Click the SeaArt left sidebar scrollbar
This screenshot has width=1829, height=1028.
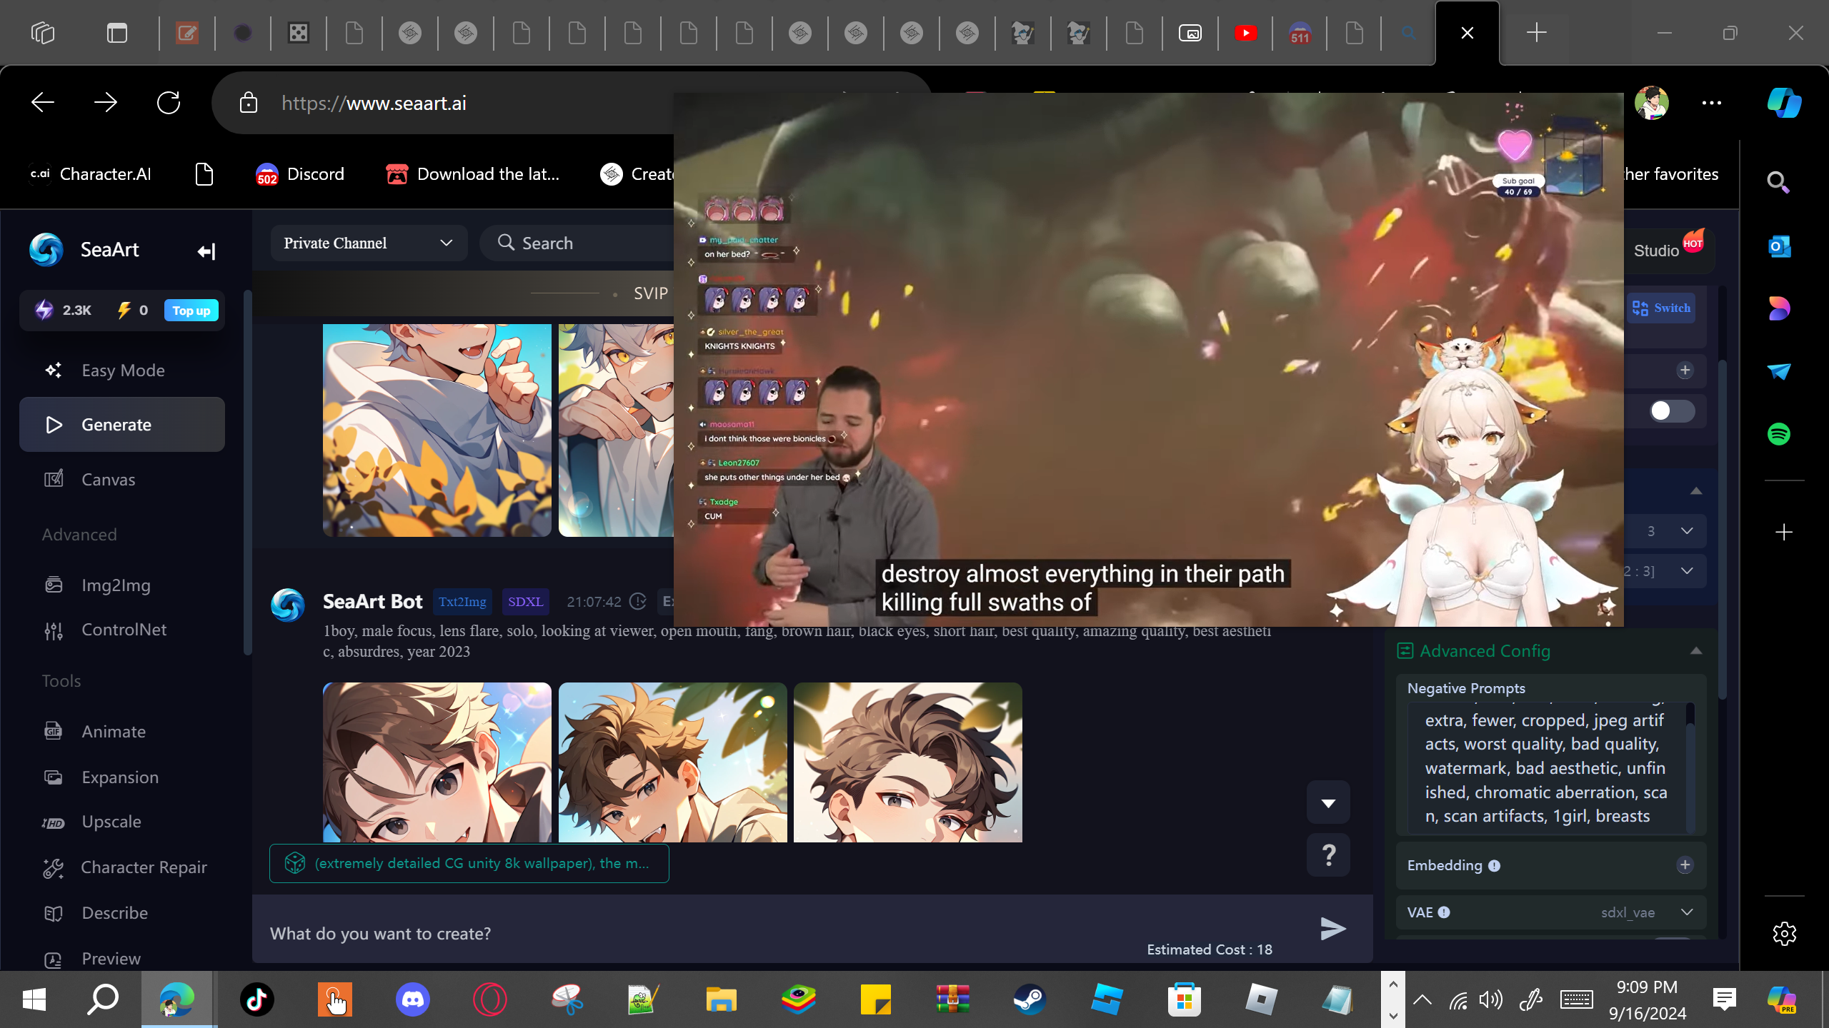point(247,471)
